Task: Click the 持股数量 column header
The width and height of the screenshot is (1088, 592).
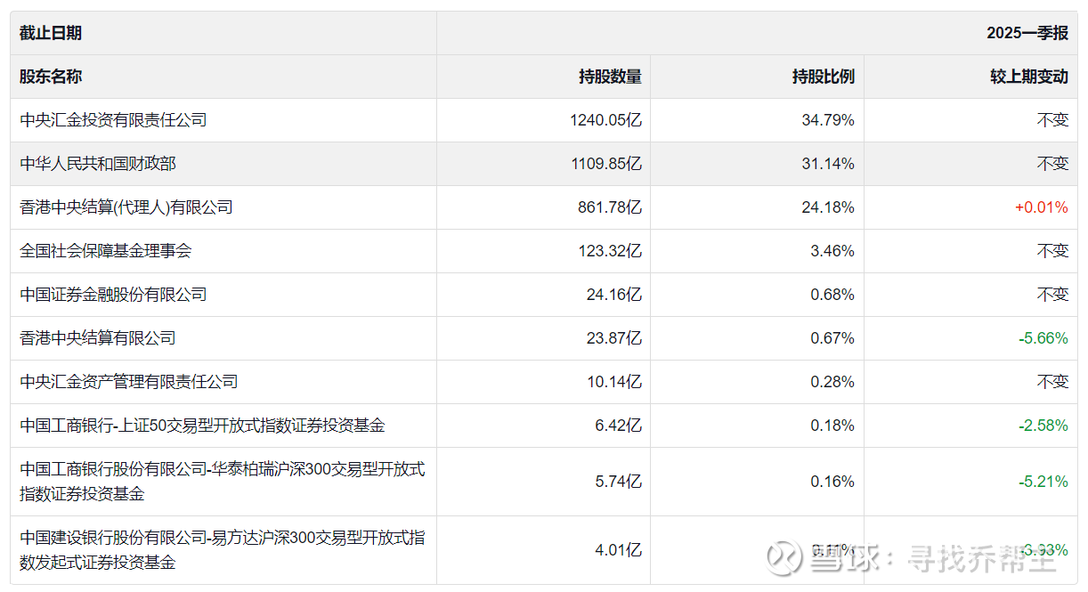Action: coord(610,77)
